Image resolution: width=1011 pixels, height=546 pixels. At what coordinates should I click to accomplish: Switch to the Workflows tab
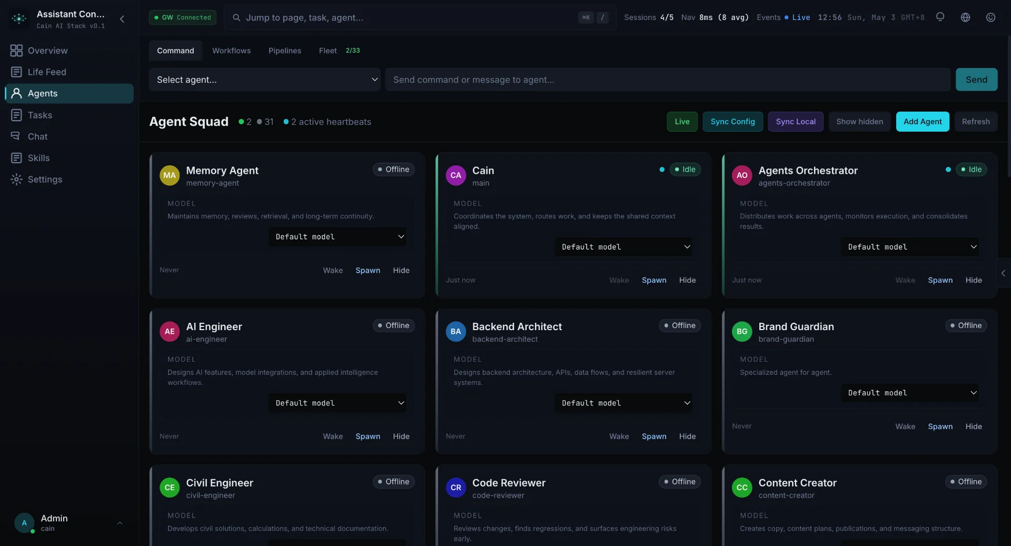(x=231, y=51)
